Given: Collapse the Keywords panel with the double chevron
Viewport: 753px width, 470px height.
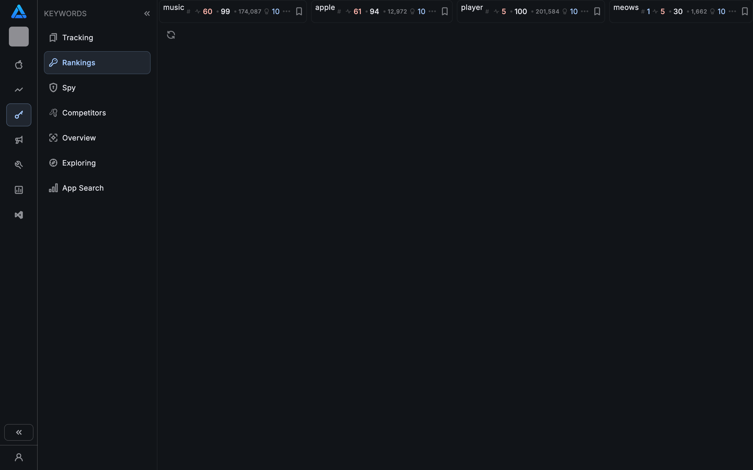Looking at the screenshot, I should coord(147,13).
